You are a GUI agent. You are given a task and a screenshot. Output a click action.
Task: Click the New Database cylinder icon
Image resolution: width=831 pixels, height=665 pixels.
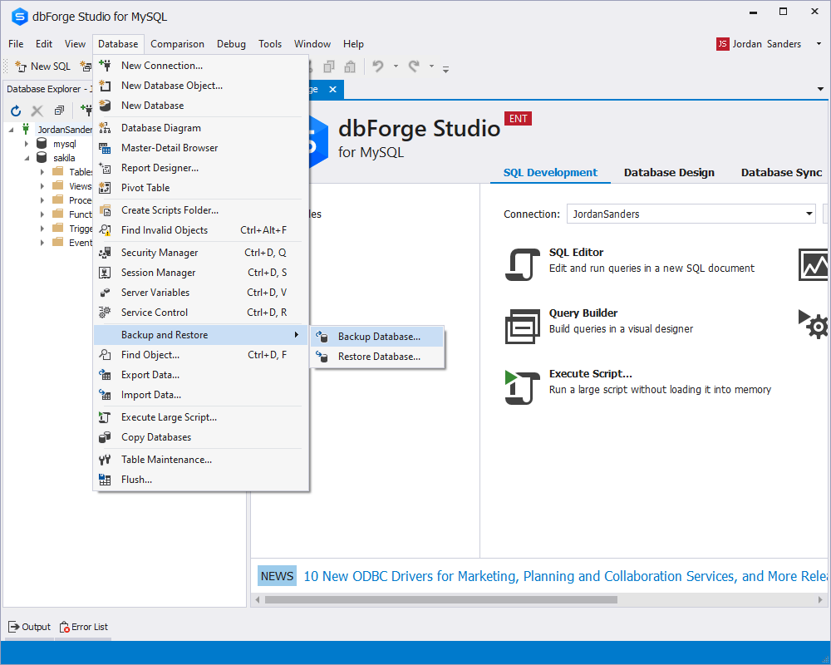coord(105,105)
